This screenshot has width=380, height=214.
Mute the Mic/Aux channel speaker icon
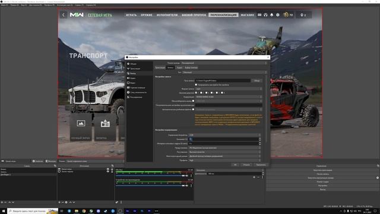tap(187, 176)
